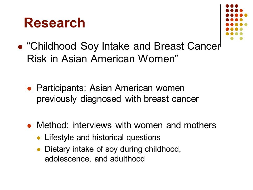Viewport: 253px width, 190px height.
Task: Click the line 'Risk in Asian American Women'
Action: (x=102, y=59)
